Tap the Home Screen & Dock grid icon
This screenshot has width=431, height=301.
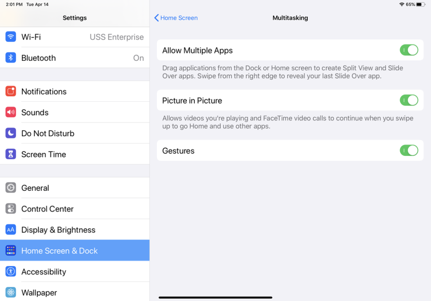click(x=11, y=250)
